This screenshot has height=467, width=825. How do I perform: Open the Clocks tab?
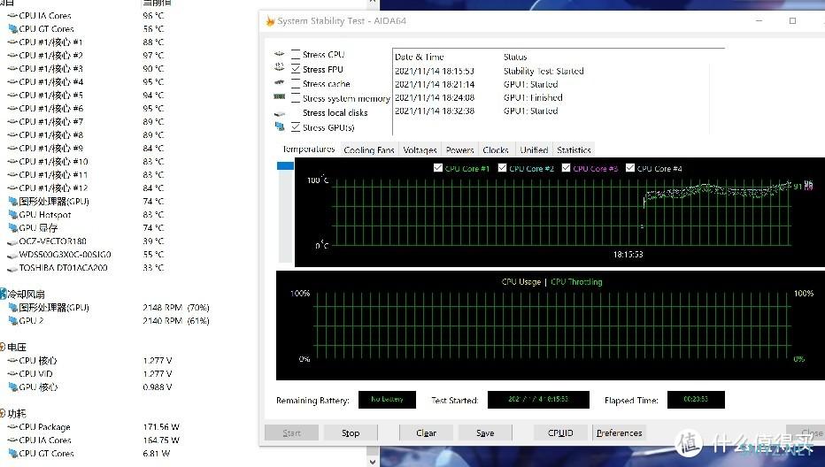tap(496, 149)
